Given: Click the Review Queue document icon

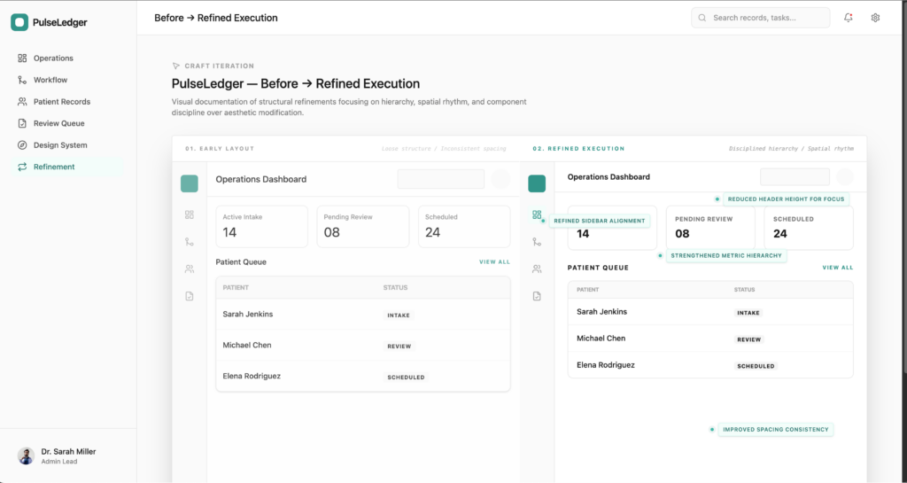Looking at the screenshot, I should click(x=22, y=123).
